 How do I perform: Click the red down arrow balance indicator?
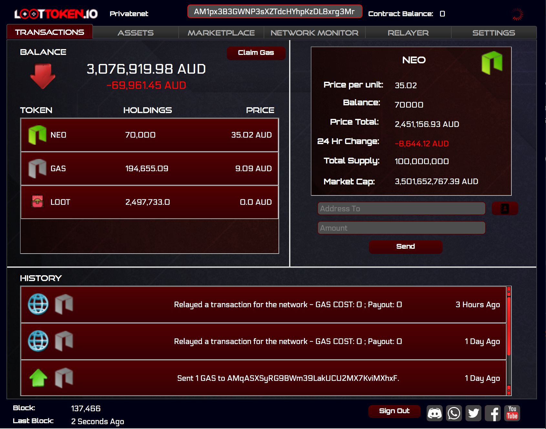point(43,76)
